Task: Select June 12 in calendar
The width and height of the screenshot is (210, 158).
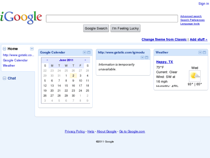Action: [x=45, y=86]
